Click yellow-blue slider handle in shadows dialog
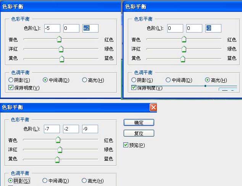This screenshot has height=186, width=242. [57, 160]
